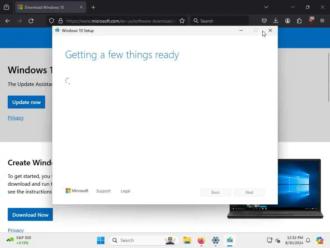Click the Next button in Setup
The image size is (330, 248).
pyautogui.click(x=249, y=192)
